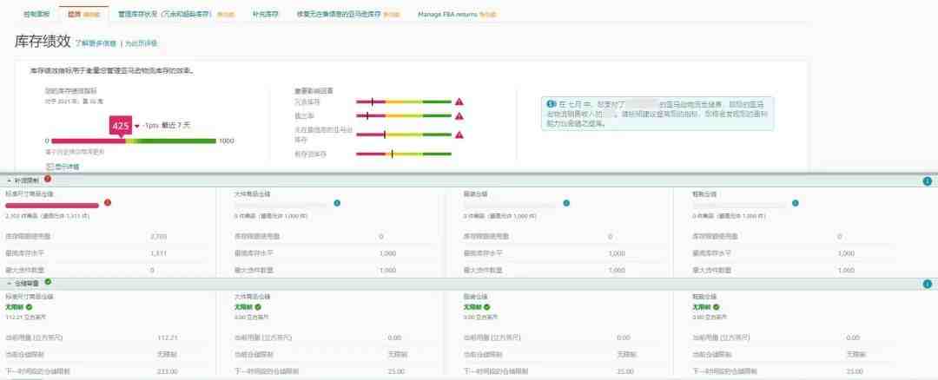Click the green check icon beside 仓储容量
Screen dimensions: 938x380
point(47,281)
